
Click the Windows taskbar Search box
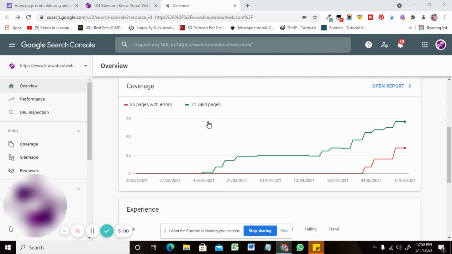coord(73,247)
